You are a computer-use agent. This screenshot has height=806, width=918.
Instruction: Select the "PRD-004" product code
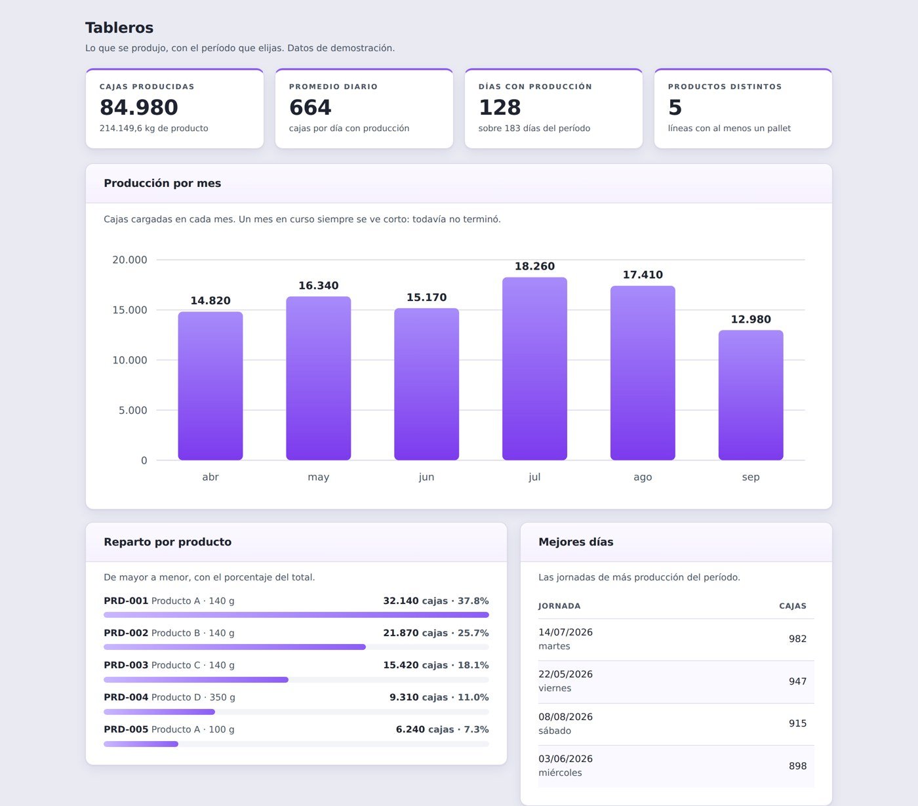pyautogui.click(x=126, y=697)
